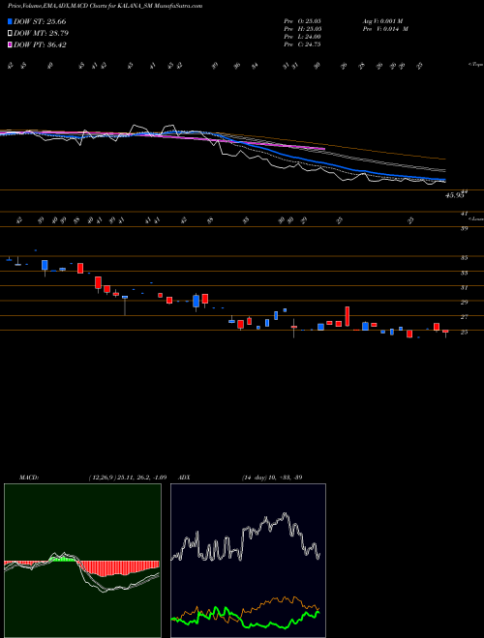Click the MACD: panel heading
The height and width of the screenshot is (638, 484).
[x=29, y=478]
